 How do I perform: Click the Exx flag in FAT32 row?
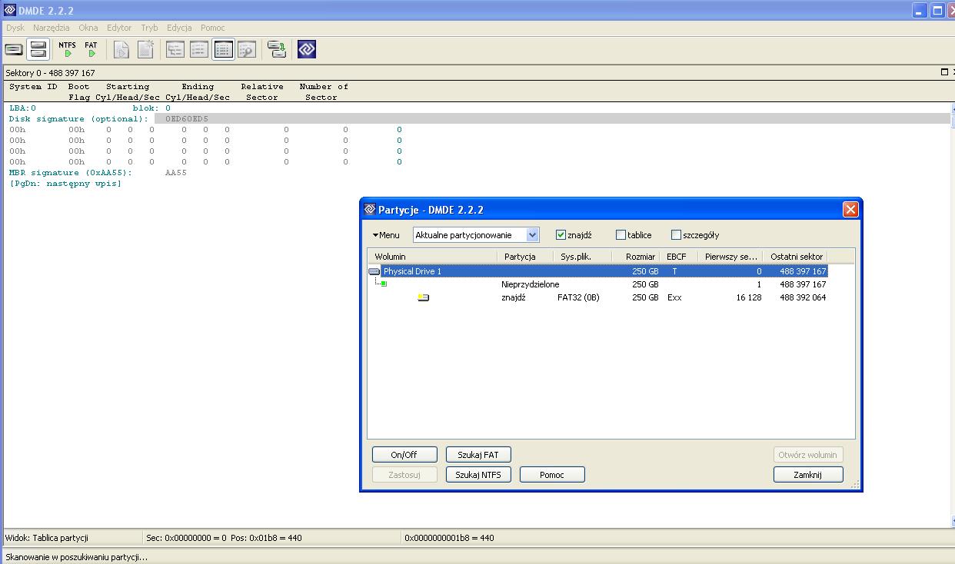[674, 297]
